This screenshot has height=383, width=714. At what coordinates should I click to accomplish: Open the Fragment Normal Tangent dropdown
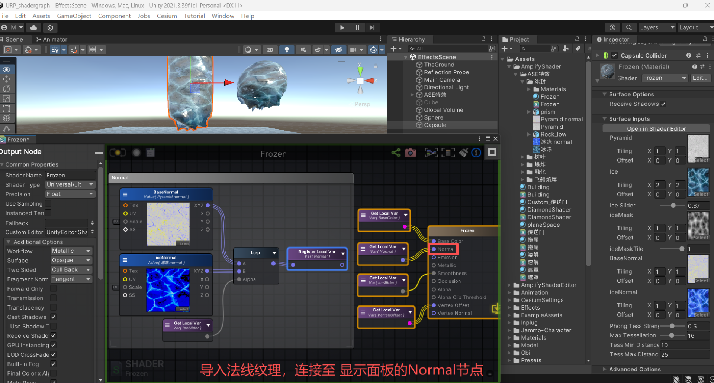pos(71,279)
